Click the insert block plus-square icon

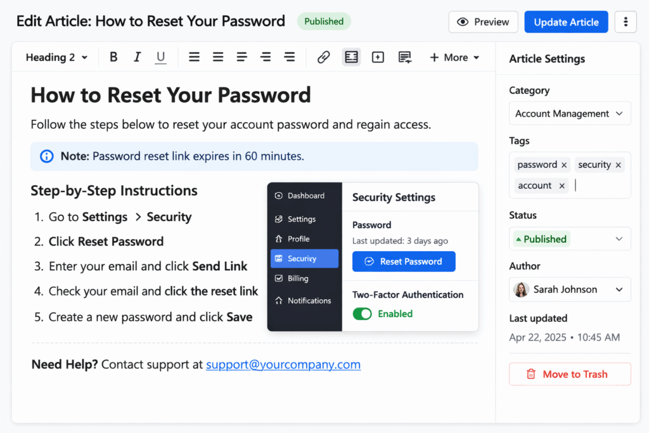378,57
